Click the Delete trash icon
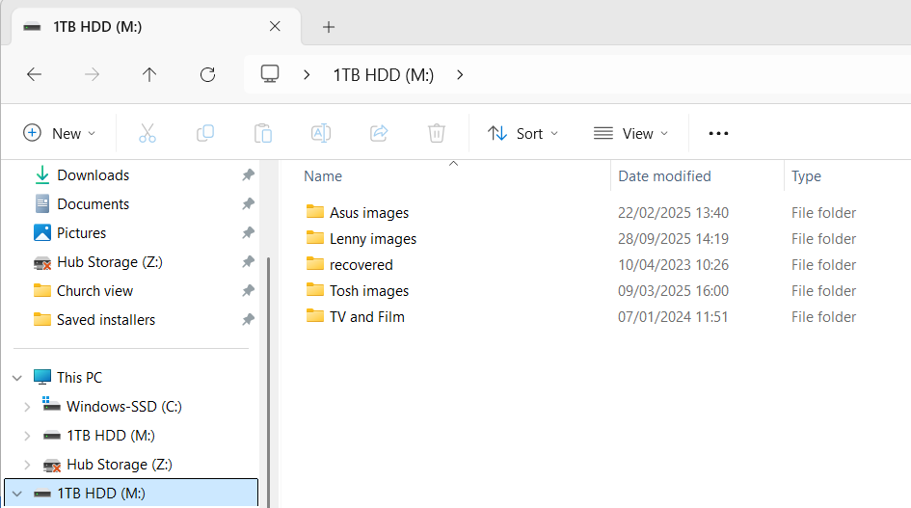The height and width of the screenshot is (508, 911). [437, 133]
